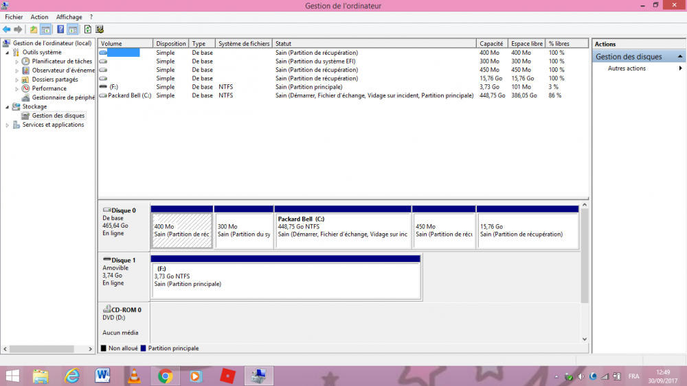Open Roblox red icon in taskbar

click(x=227, y=376)
